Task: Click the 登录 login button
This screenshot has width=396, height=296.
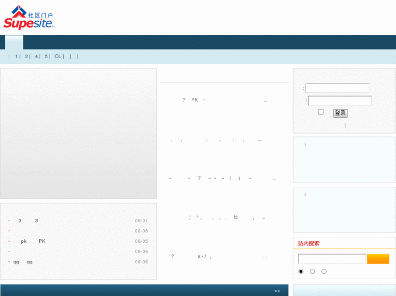Action: (x=340, y=113)
